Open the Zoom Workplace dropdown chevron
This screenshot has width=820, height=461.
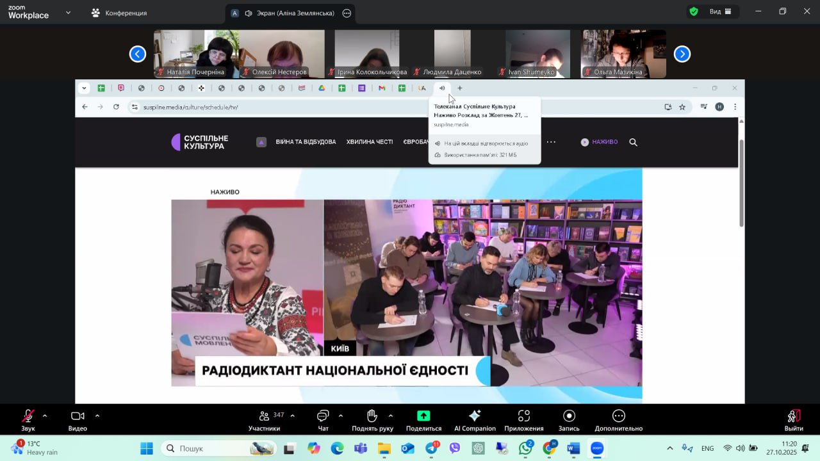tap(68, 12)
